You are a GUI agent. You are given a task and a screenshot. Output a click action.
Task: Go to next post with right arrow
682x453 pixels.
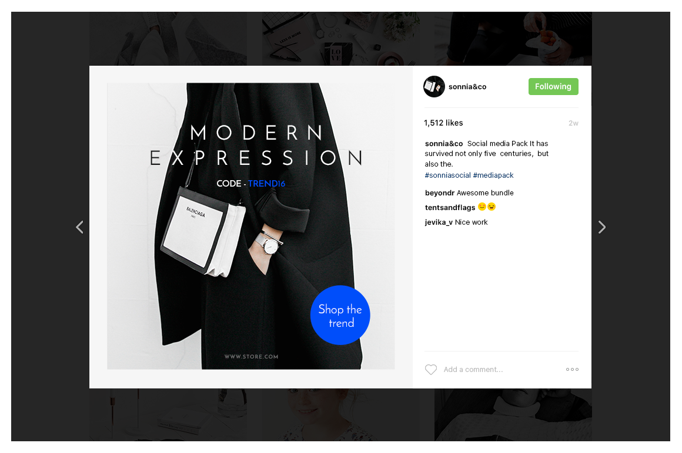[601, 227]
